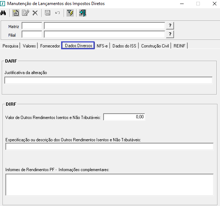Image resolution: width=220 pixels, height=206 pixels.
Task: Click the Justificativa da alteração text field
Action: 108,80
